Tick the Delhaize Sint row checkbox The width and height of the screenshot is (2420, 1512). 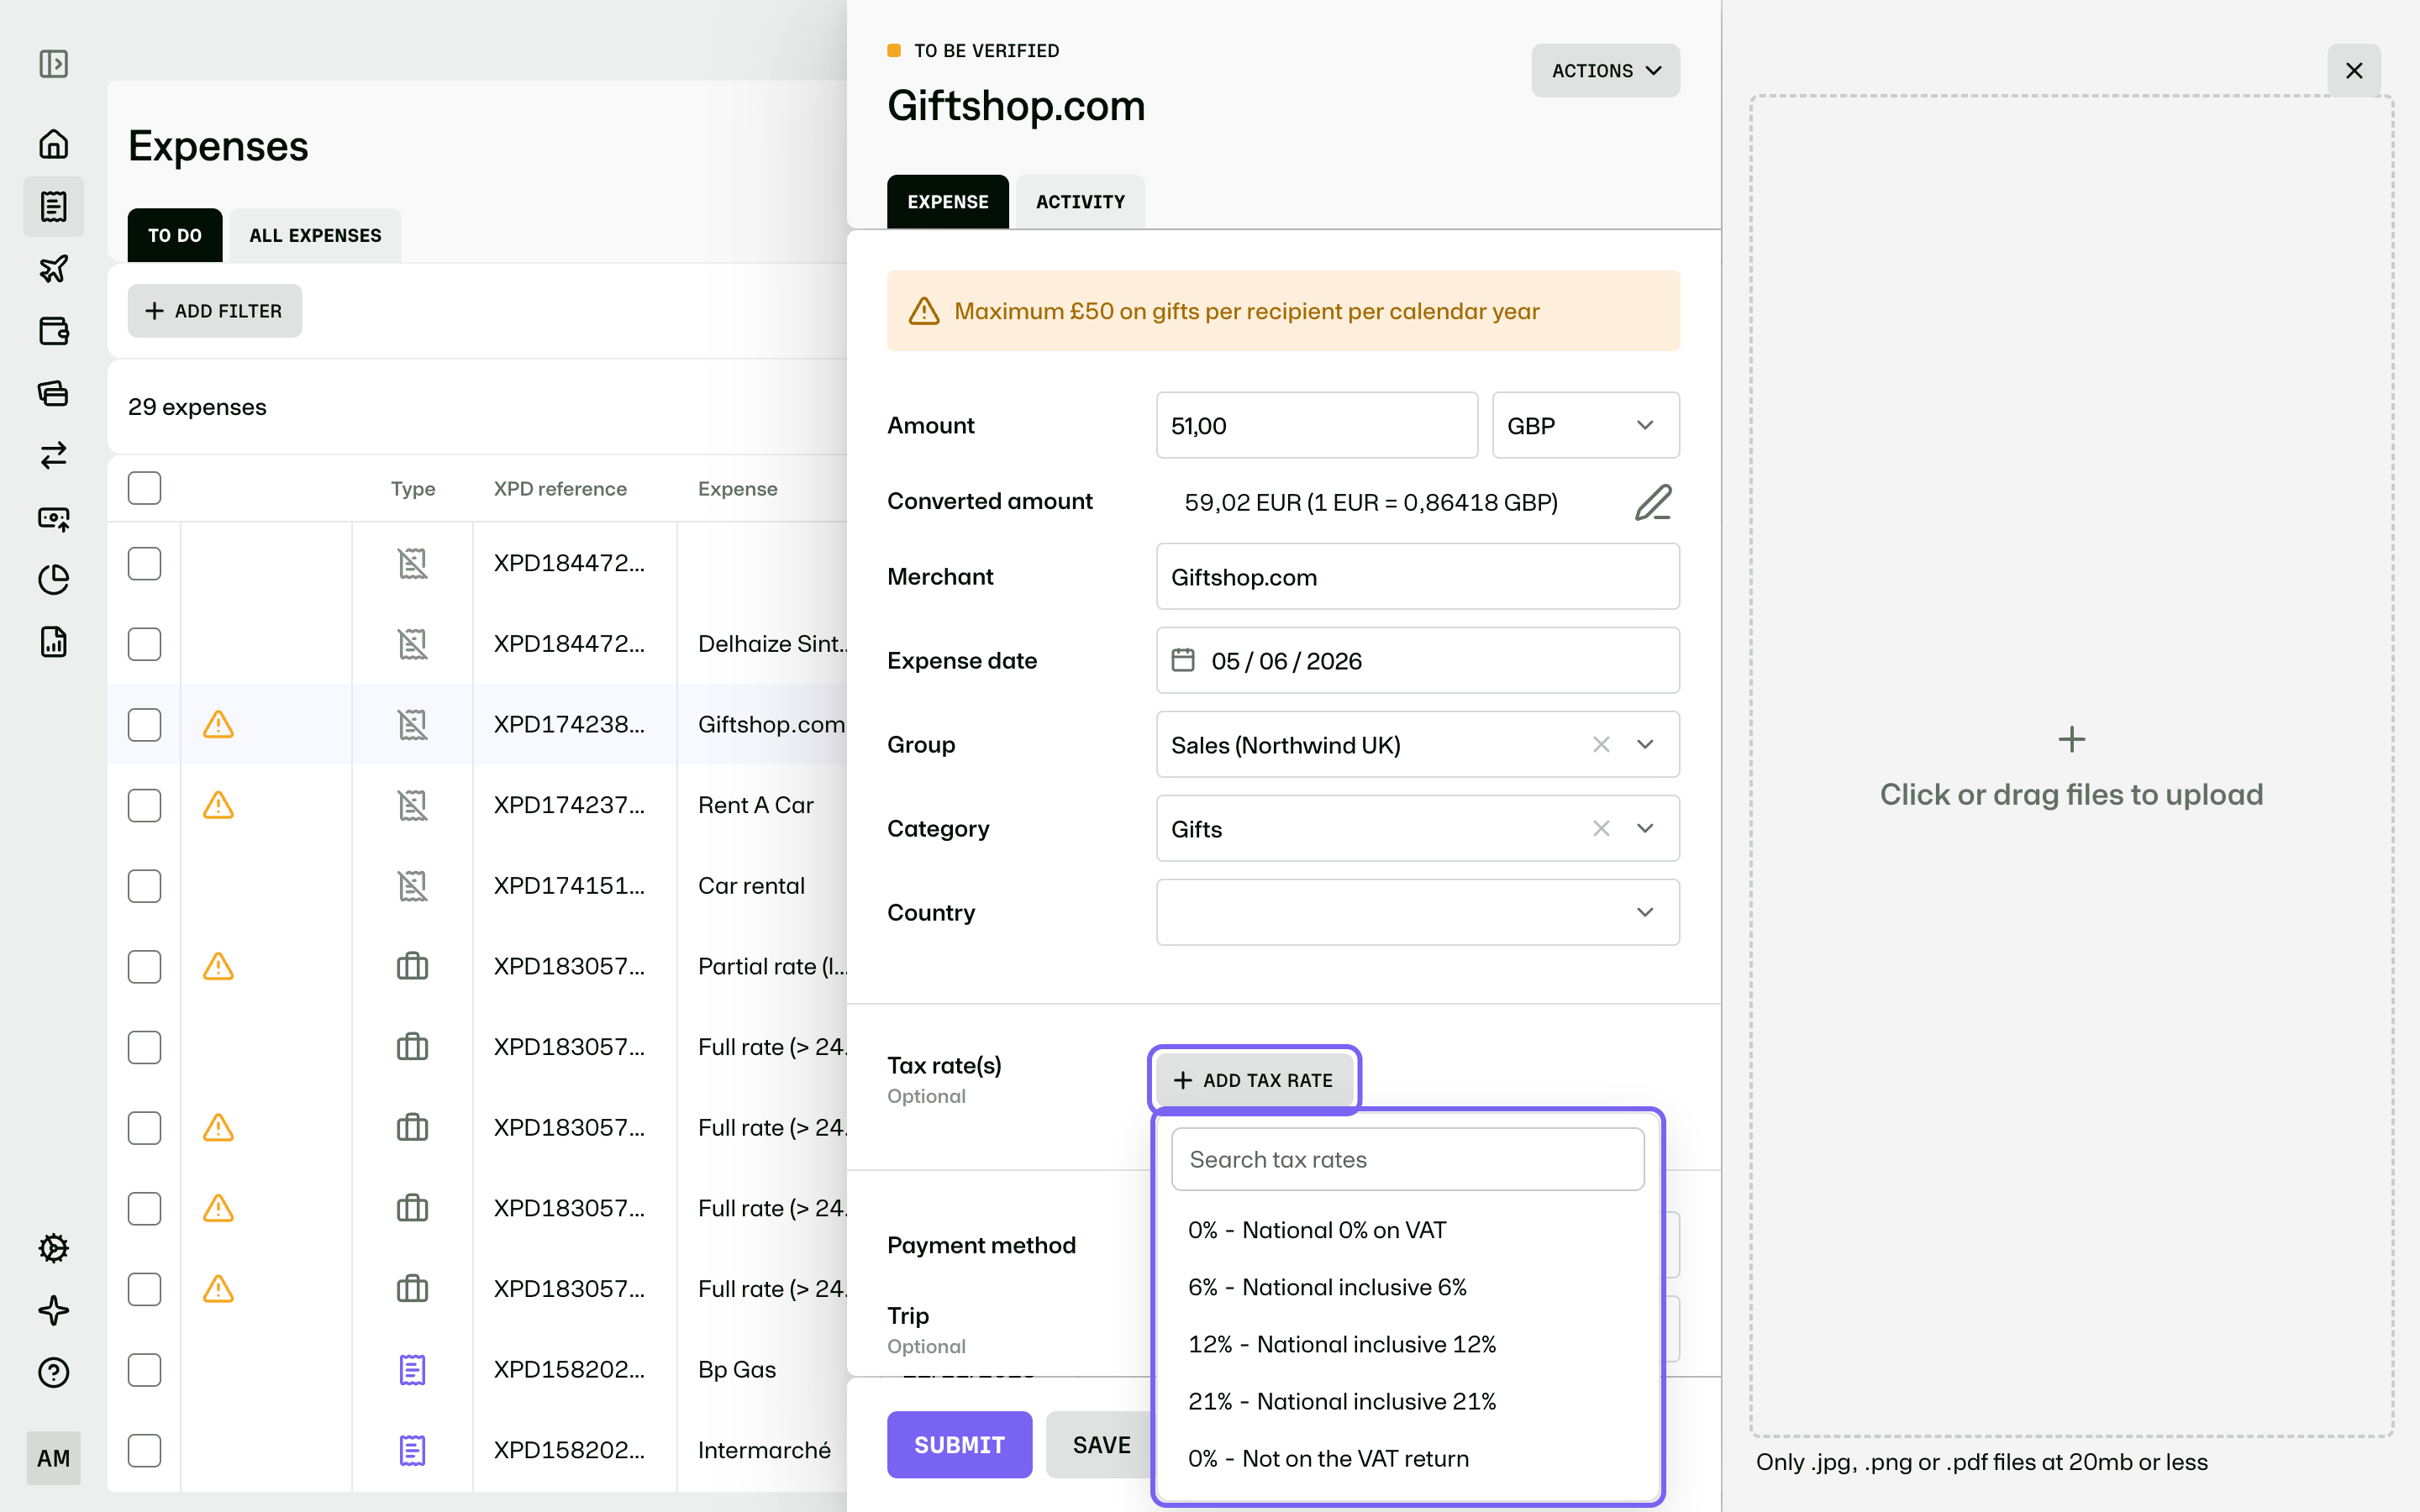click(x=144, y=644)
